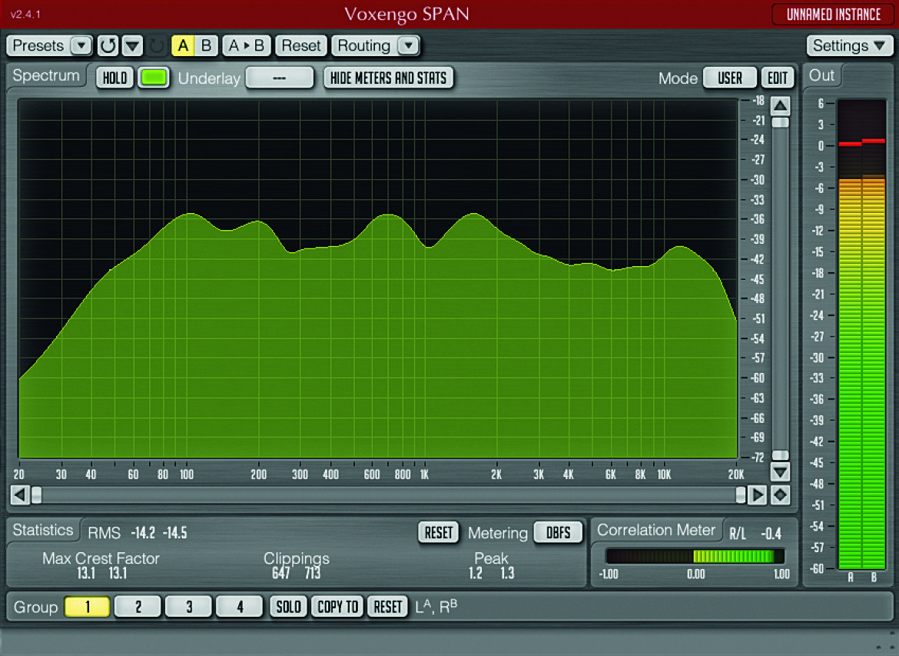899x656 pixels.
Task: Select group 3
Action: pos(188,607)
